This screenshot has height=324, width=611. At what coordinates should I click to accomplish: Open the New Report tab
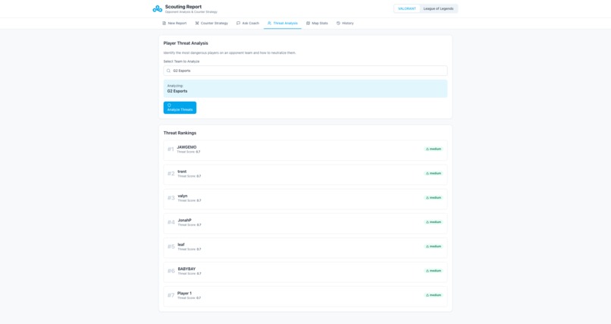tap(174, 24)
